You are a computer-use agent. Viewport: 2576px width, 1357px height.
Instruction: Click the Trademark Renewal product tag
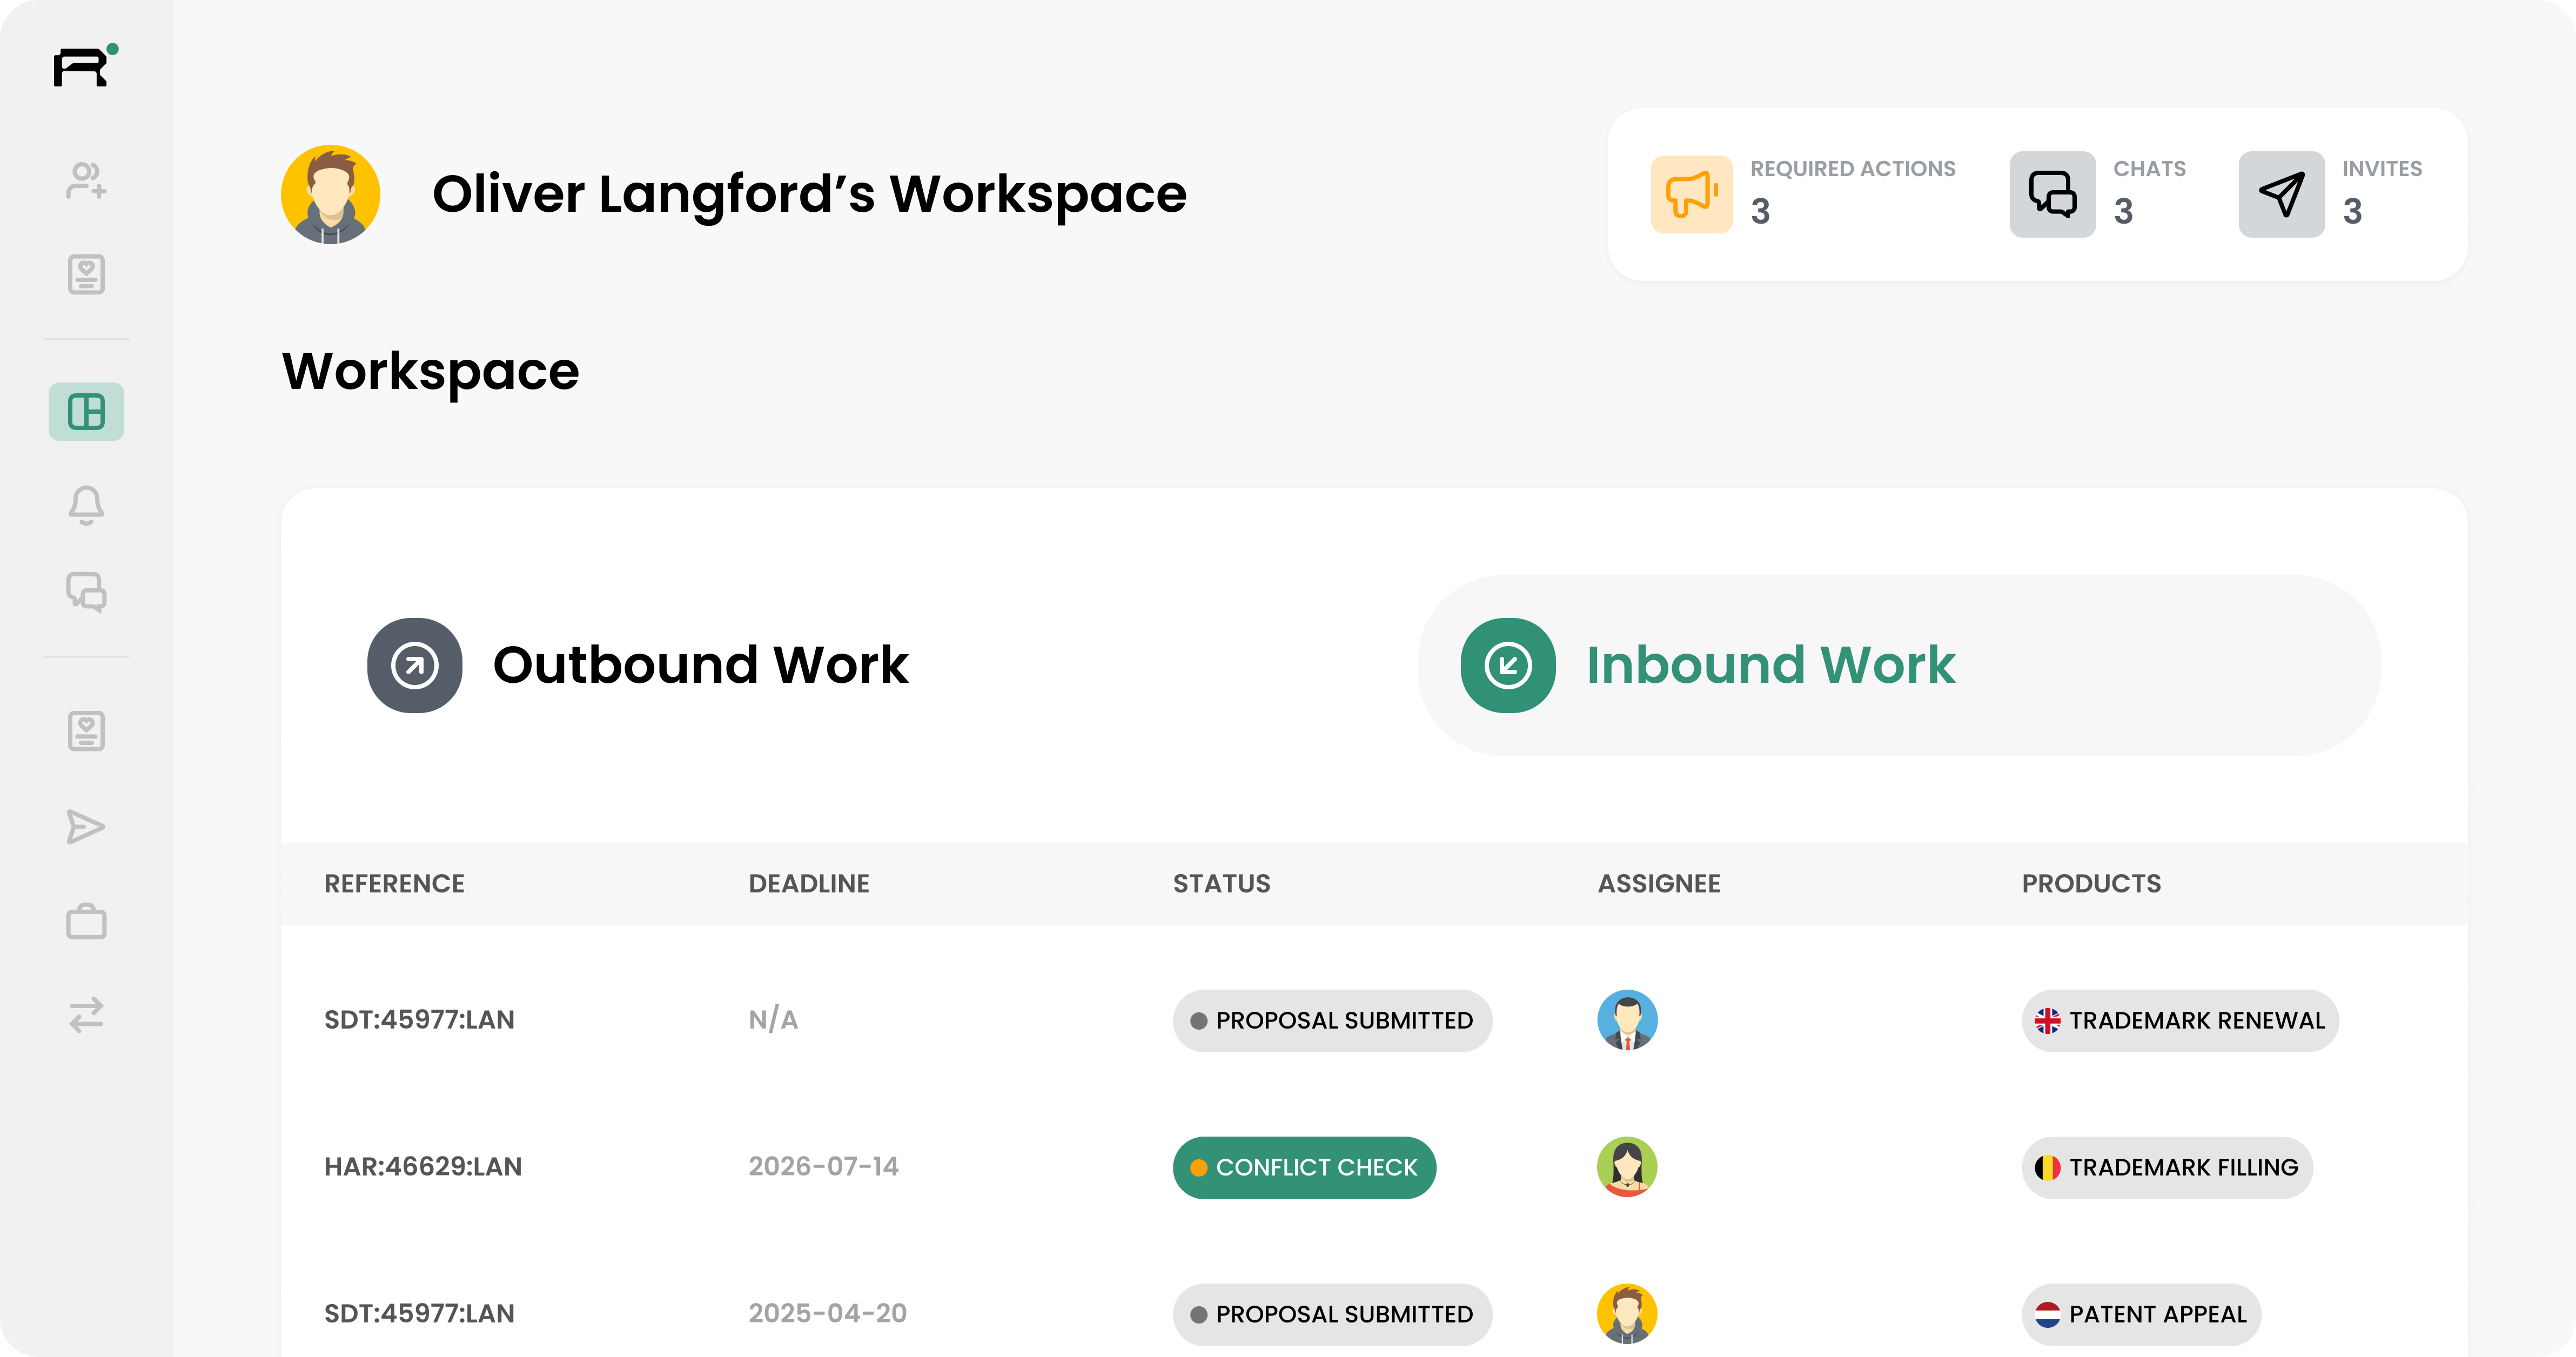tap(2180, 1020)
